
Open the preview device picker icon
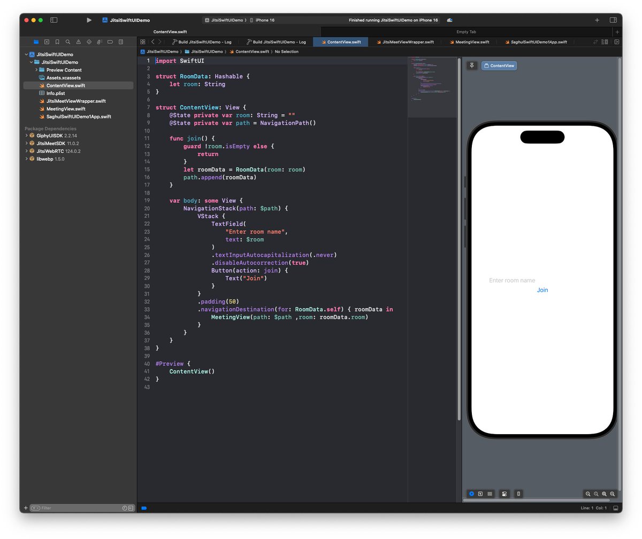(x=518, y=494)
